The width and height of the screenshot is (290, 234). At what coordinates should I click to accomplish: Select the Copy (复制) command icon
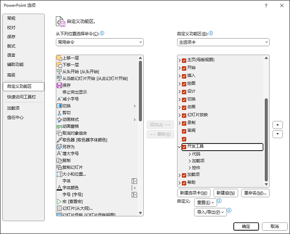(x=59, y=160)
